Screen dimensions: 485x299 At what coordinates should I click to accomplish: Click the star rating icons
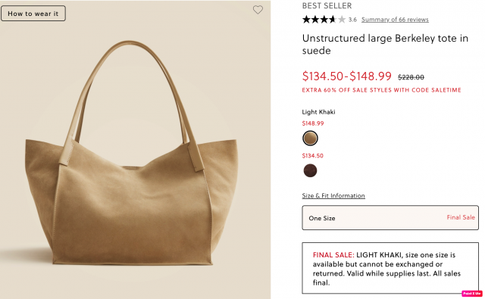[324, 20]
